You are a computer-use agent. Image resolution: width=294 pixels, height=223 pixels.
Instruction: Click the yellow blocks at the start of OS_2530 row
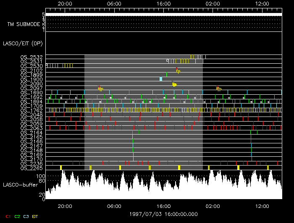coord(68,65)
